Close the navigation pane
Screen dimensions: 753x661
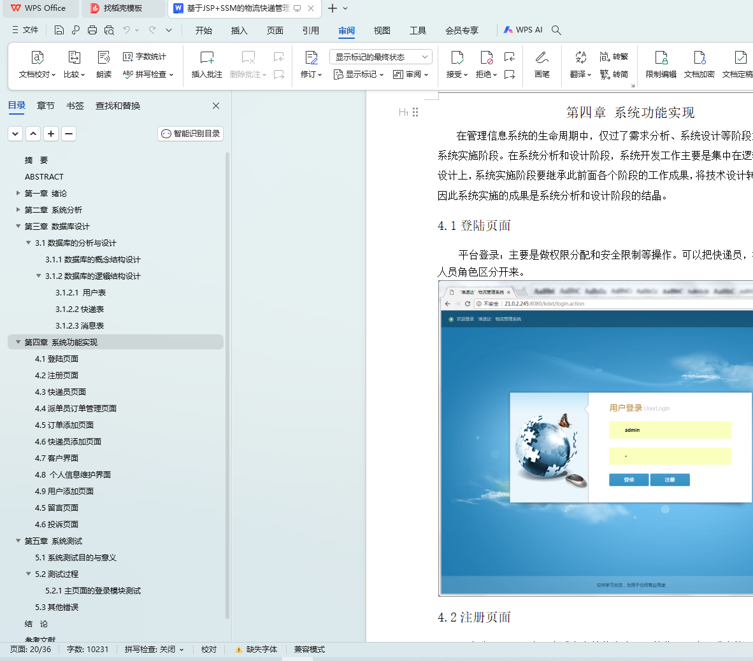click(x=216, y=106)
